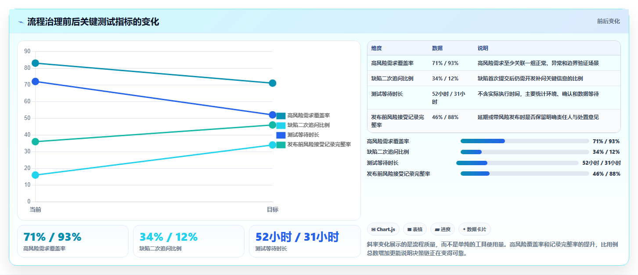Screen dimensions: 638x275
Task: Toggle the 测试等待时长 legend swatch
Action: (281, 135)
